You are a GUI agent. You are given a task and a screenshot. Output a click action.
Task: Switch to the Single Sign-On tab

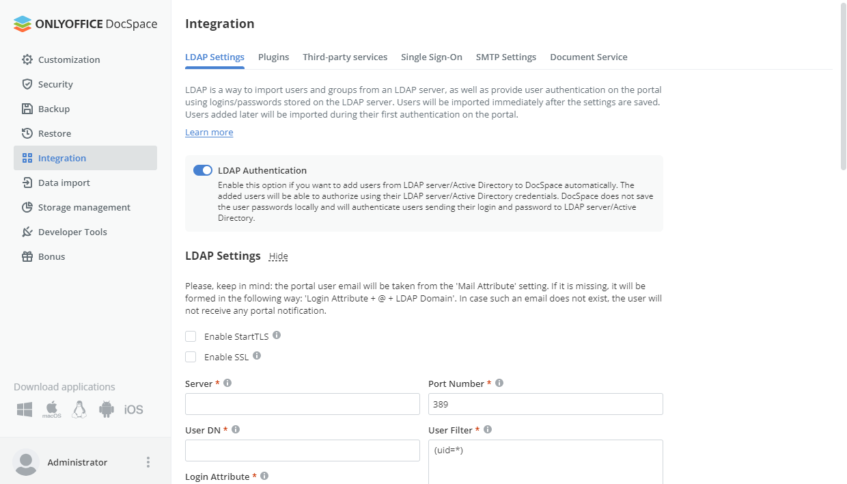pos(432,57)
